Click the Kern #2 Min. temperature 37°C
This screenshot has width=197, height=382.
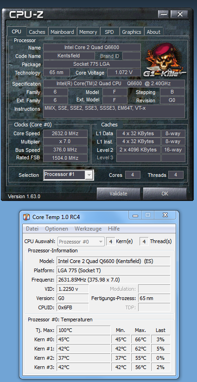[121, 358]
